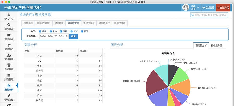The image size is (234, 106).
Task: Focus the 姓名、手机 search field
Action: (x=209, y=15)
